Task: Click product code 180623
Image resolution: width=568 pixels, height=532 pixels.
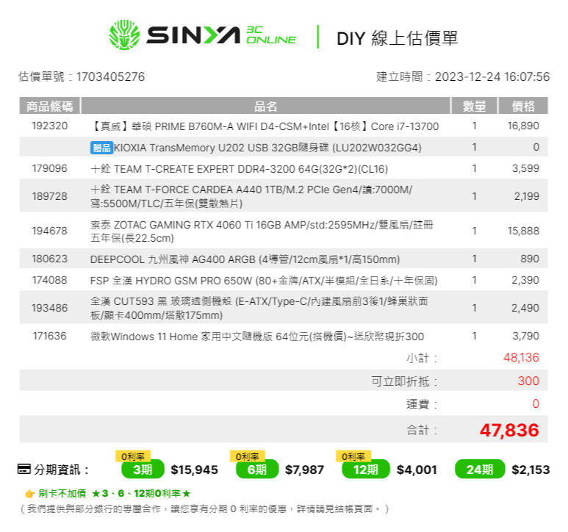Action: tap(50, 259)
